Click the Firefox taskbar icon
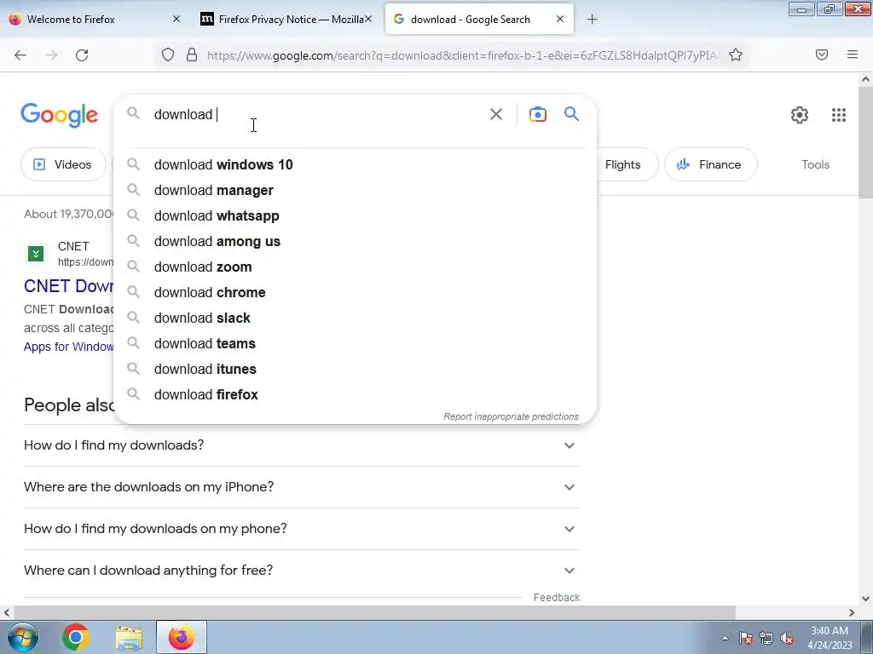This screenshot has height=654, width=873. coord(182,637)
